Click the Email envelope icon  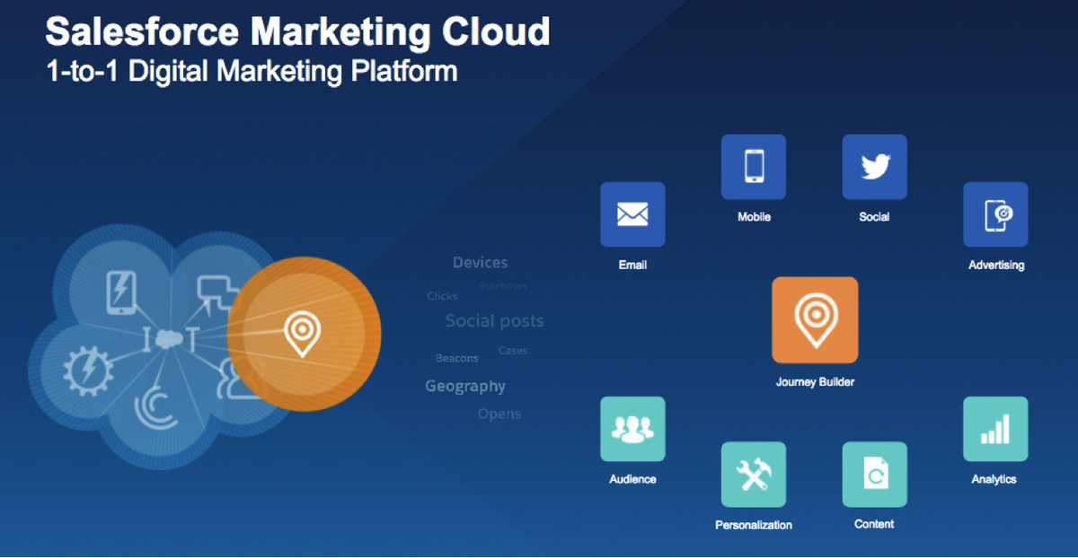click(632, 214)
